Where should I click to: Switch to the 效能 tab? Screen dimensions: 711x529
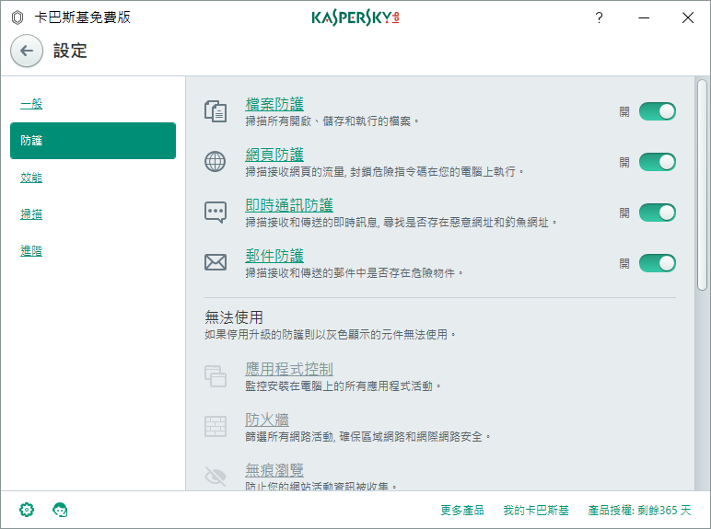(x=31, y=178)
